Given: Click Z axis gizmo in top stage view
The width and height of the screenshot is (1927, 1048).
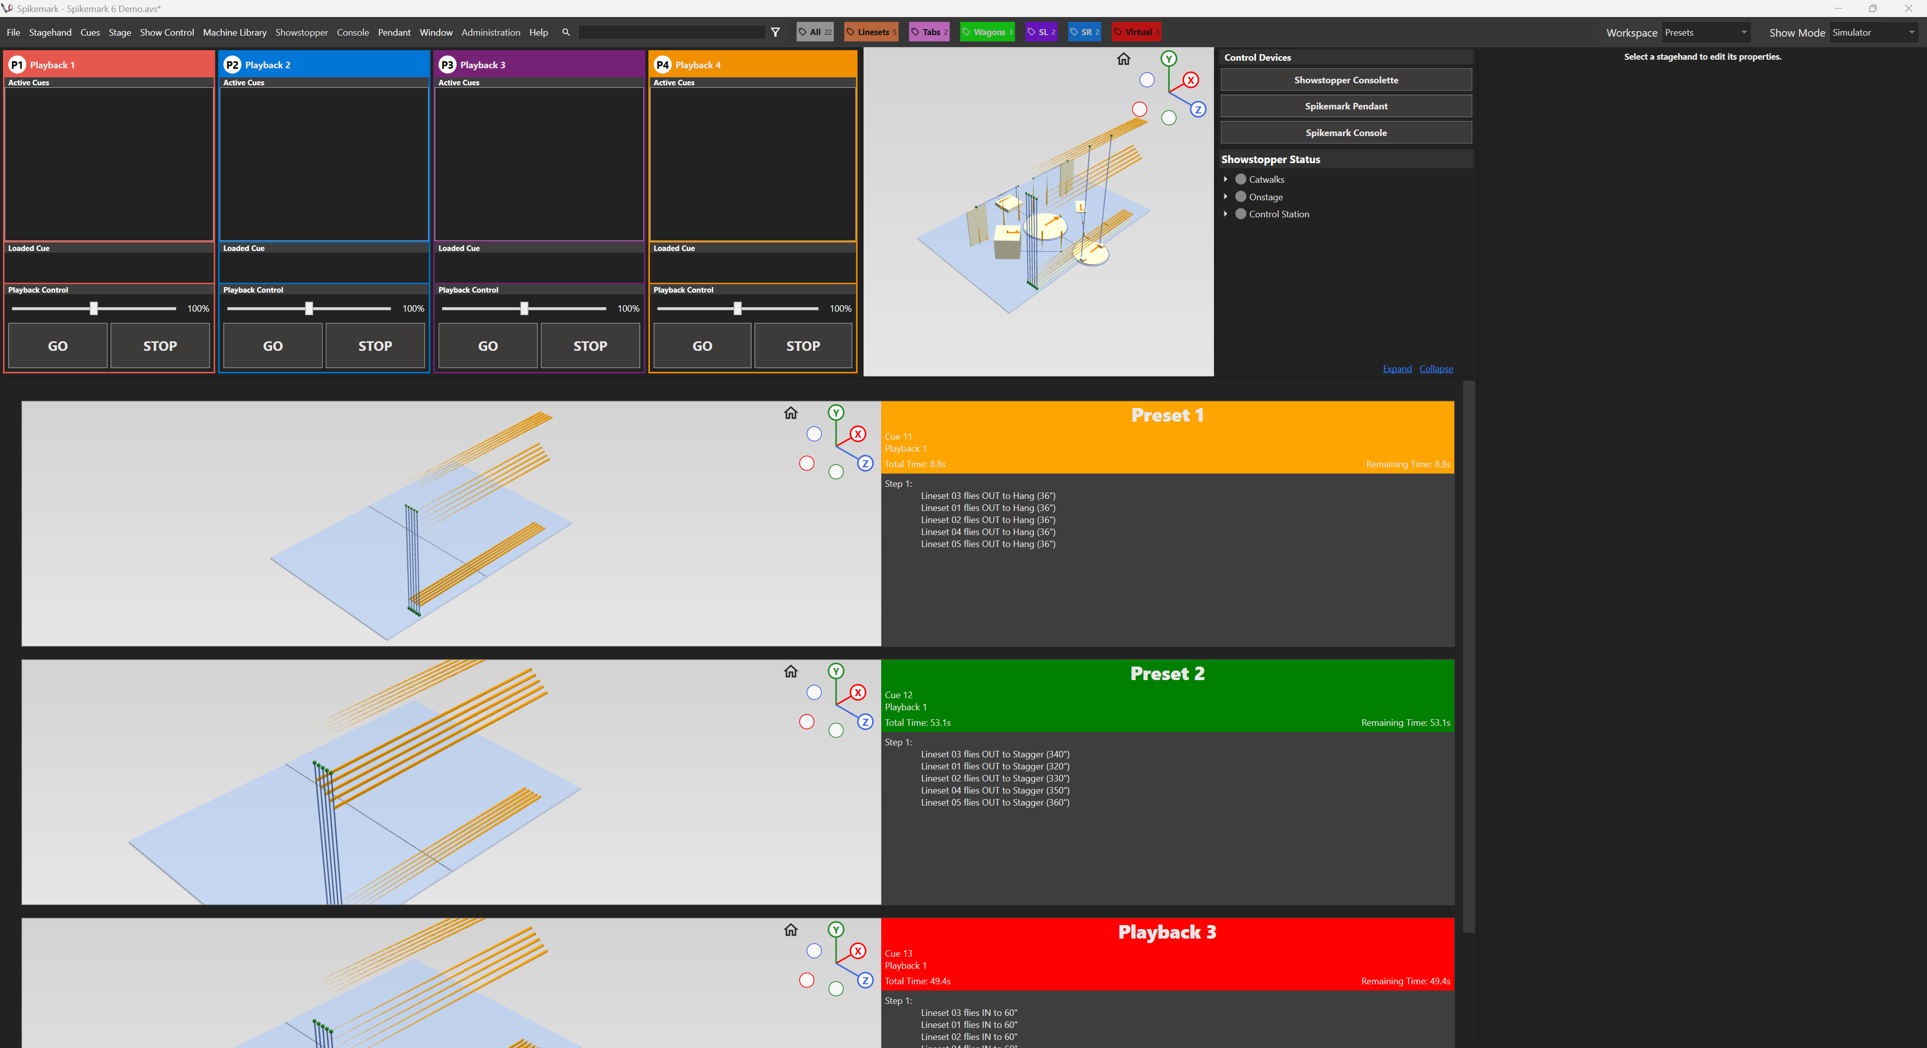Looking at the screenshot, I should pos(1198,109).
